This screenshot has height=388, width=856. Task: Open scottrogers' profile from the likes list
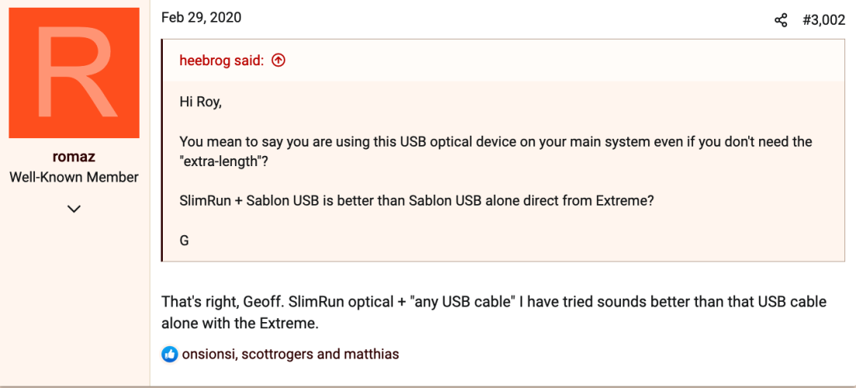[x=278, y=354]
